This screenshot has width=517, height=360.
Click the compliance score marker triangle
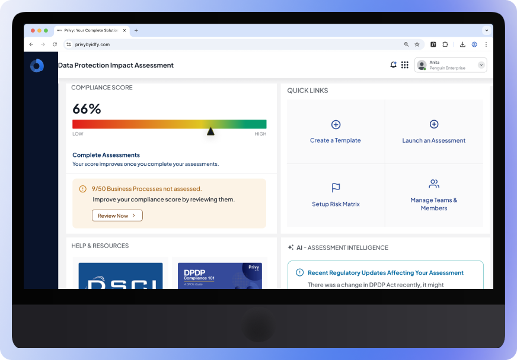click(x=210, y=131)
